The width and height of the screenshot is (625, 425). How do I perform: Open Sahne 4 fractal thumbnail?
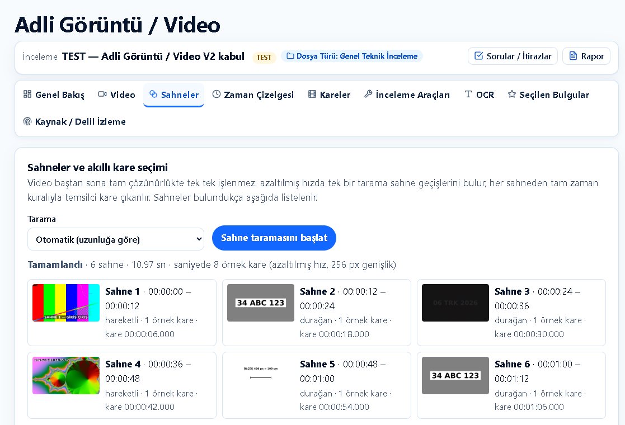coord(66,376)
